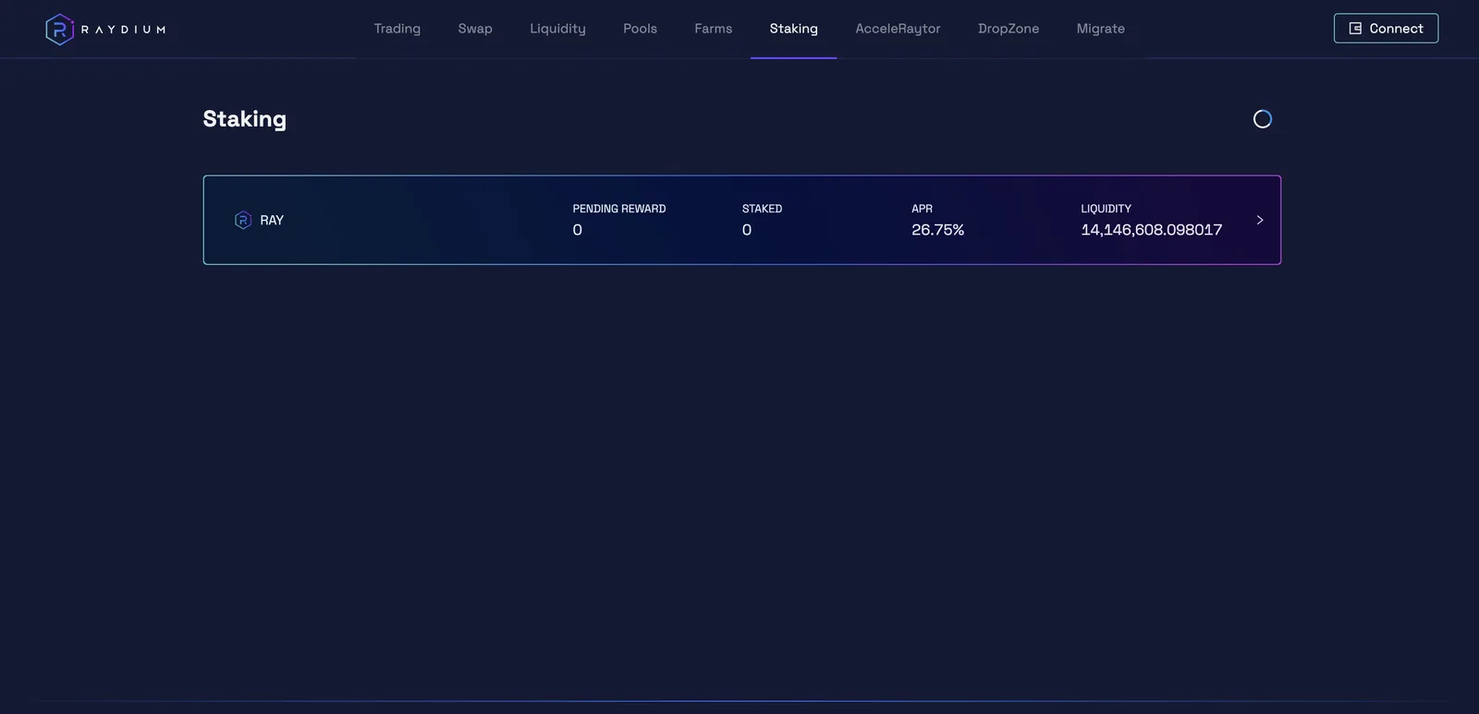Select the APR value 26.75%

pyautogui.click(x=937, y=230)
